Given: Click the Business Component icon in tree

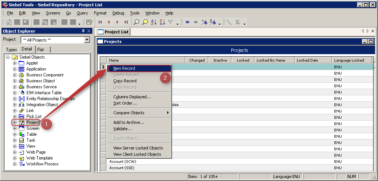Looking at the screenshot, I should click(x=22, y=75).
